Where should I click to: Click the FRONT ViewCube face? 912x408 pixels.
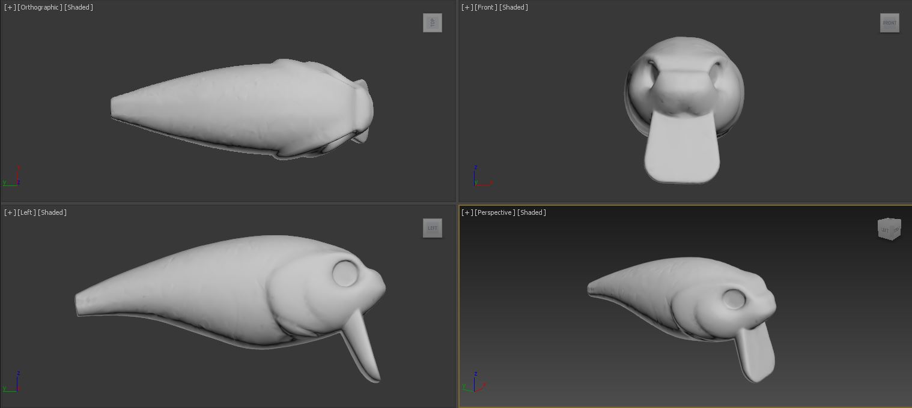[x=889, y=23]
